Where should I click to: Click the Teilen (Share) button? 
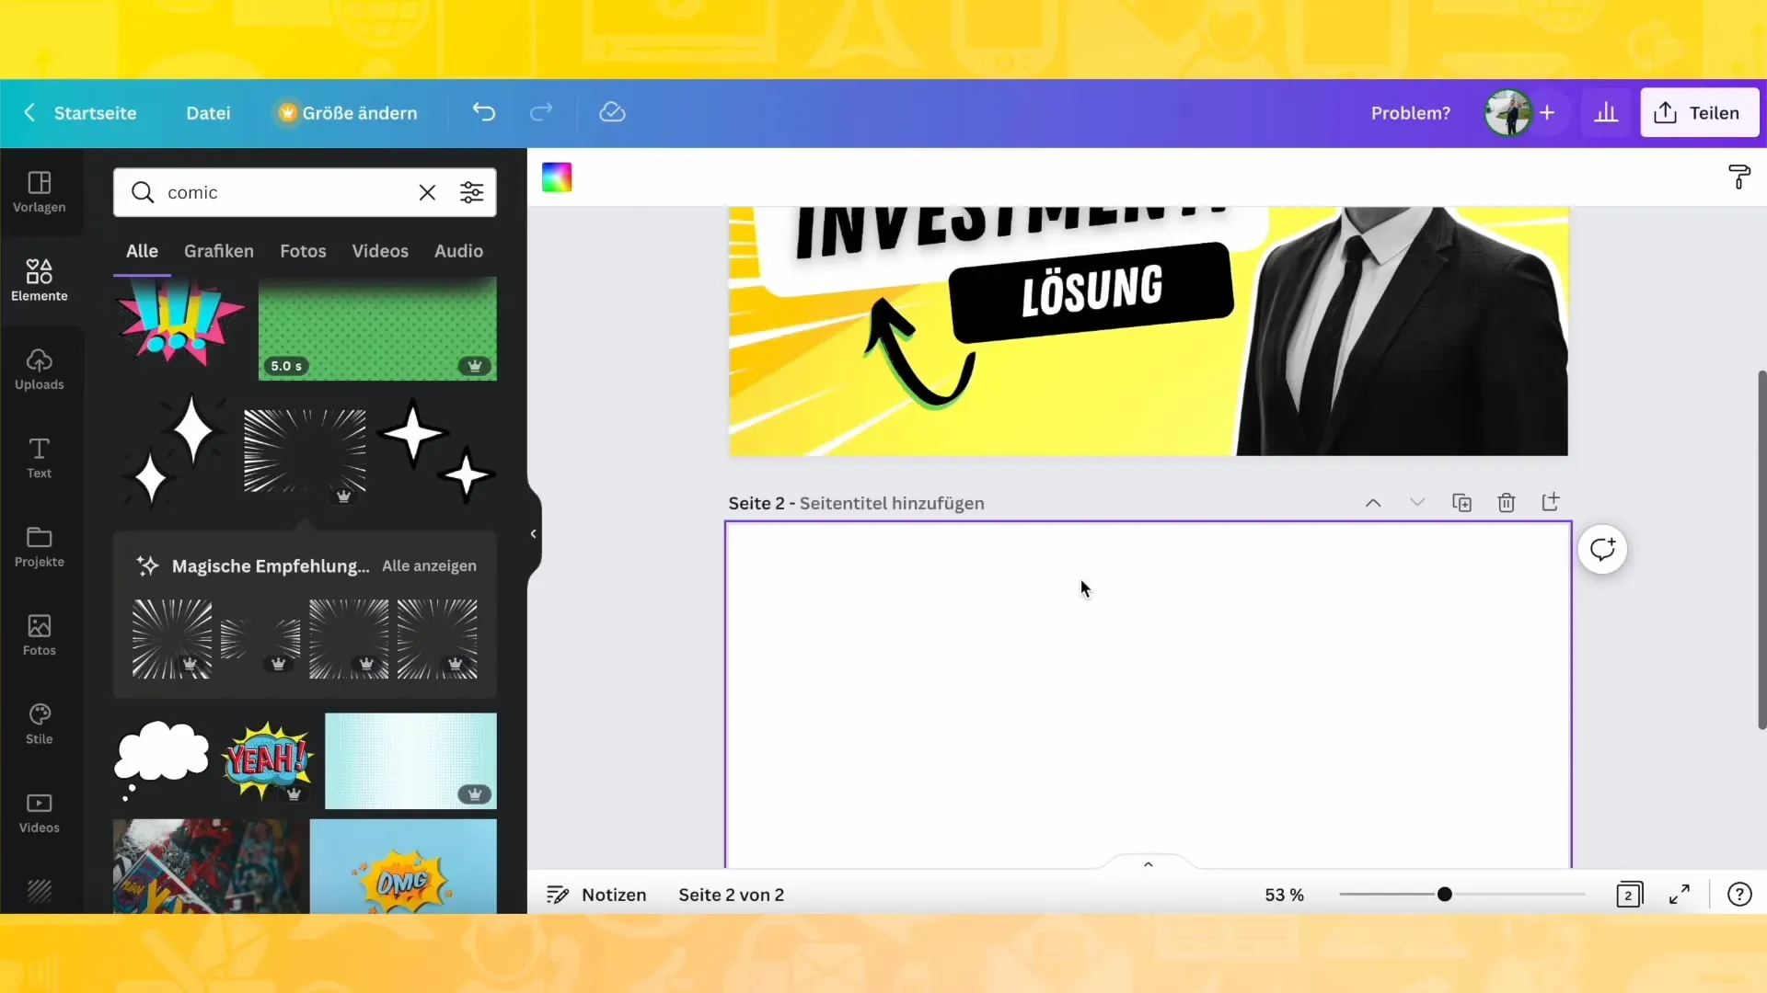[x=1698, y=111]
